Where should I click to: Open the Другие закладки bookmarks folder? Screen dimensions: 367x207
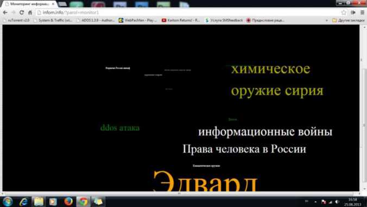click(x=349, y=20)
